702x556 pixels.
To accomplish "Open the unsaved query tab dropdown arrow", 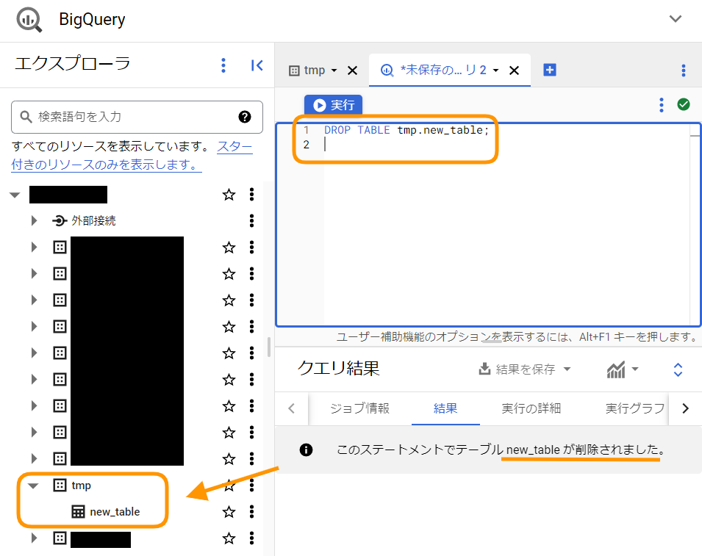I will pos(495,71).
